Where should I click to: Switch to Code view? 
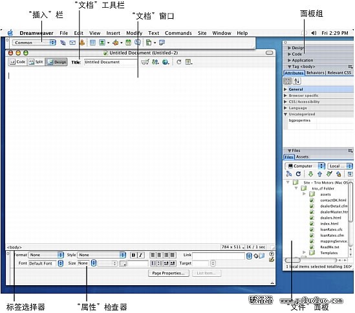18,62
